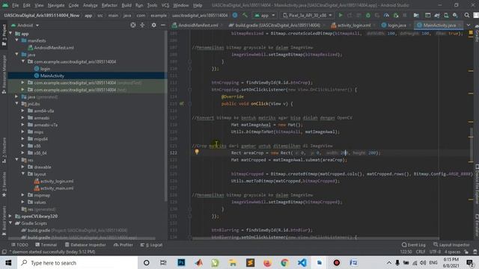Screen dimensions: 479x269
Task: Open the Refactor menu
Action: coord(109,5)
